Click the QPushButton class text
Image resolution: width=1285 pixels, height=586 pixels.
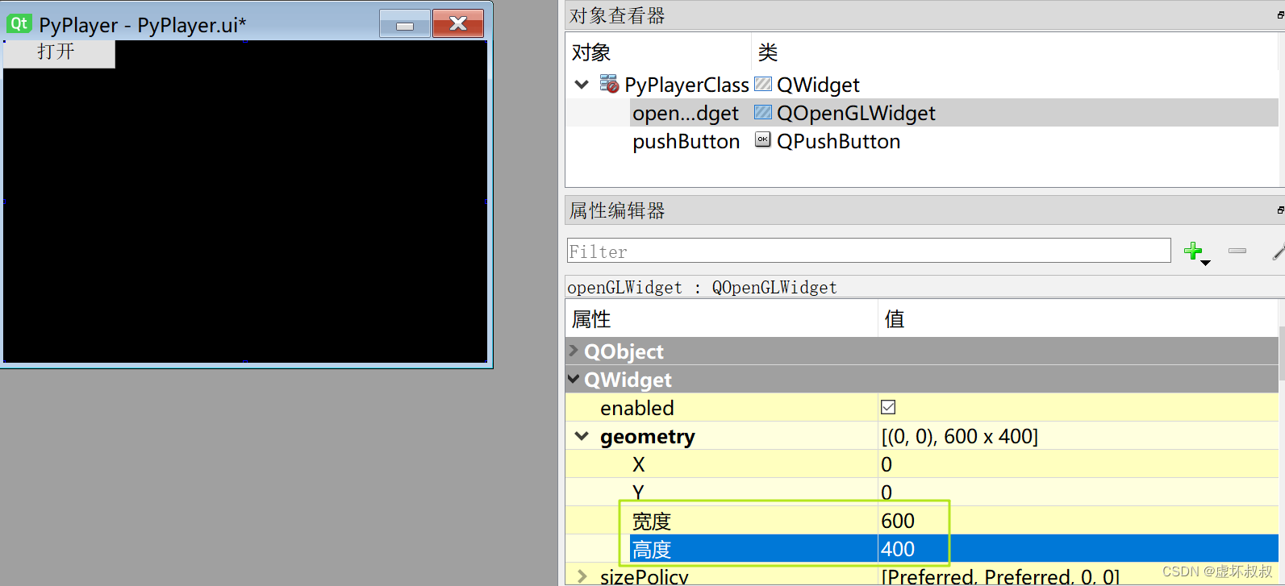click(x=838, y=141)
